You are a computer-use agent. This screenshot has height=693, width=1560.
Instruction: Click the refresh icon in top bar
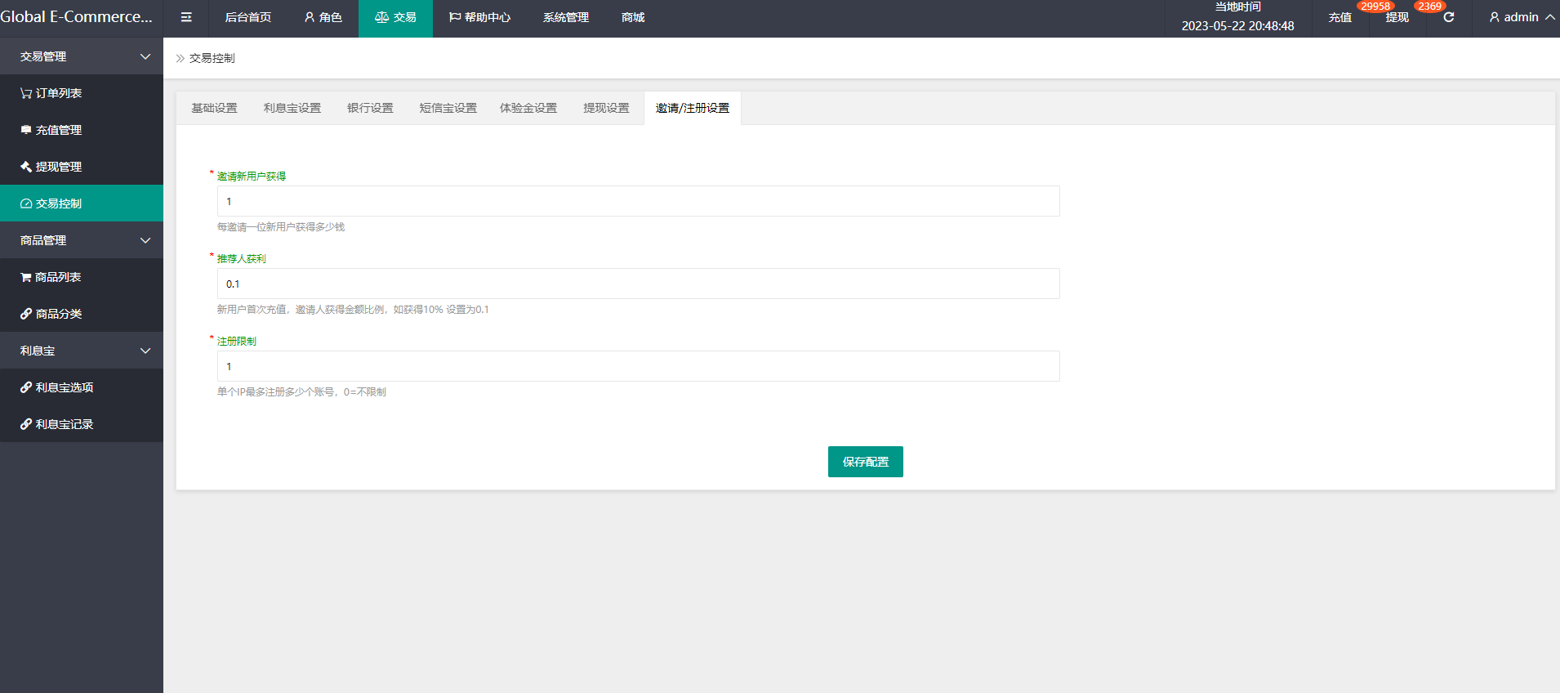pos(1449,17)
